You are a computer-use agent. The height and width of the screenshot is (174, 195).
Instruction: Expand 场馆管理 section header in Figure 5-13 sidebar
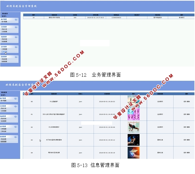click(x=9, y=116)
